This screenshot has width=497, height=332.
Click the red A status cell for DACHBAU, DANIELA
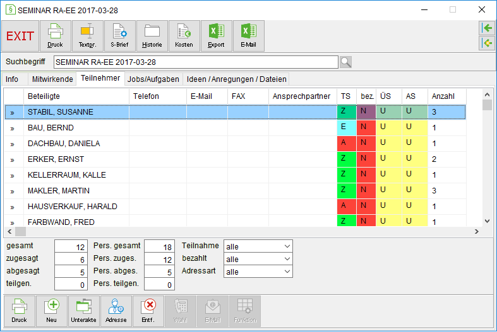[x=347, y=144]
